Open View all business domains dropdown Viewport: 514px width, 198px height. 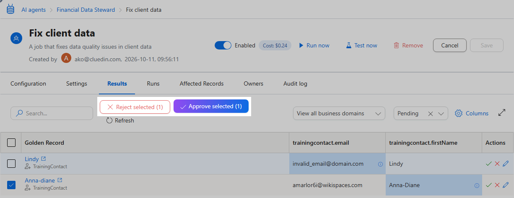(339, 113)
